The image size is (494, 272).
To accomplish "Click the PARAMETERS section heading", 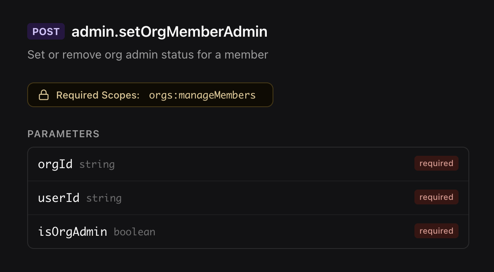I will coord(64,134).
